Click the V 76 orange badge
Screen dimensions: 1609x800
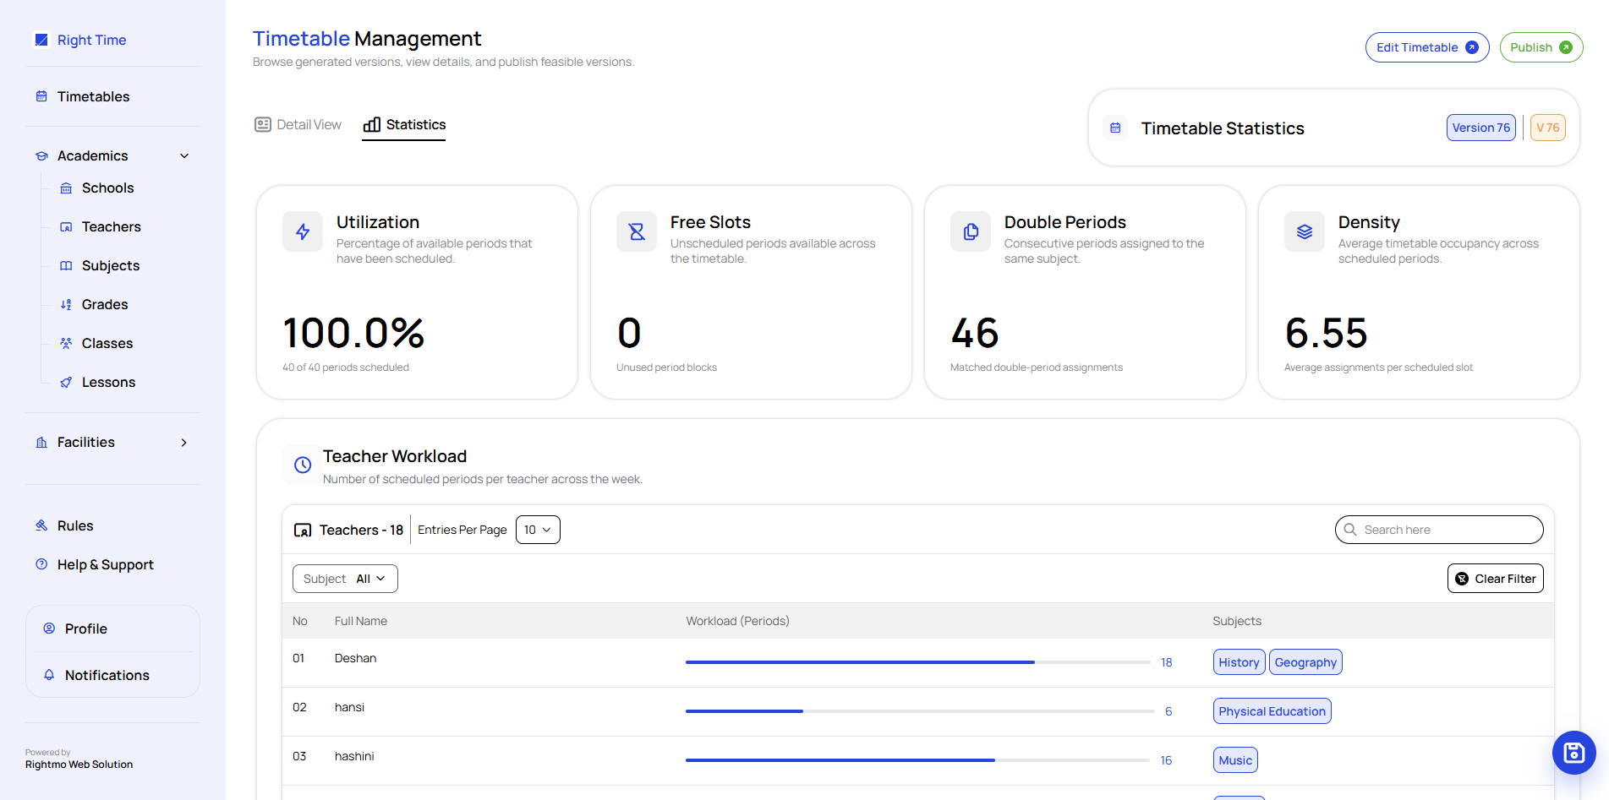click(x=1548, y=128)
